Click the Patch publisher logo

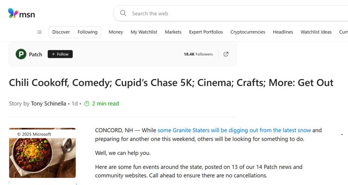(x=21, y=54)
